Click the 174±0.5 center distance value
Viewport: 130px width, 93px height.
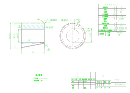click(x=121, y=30)
